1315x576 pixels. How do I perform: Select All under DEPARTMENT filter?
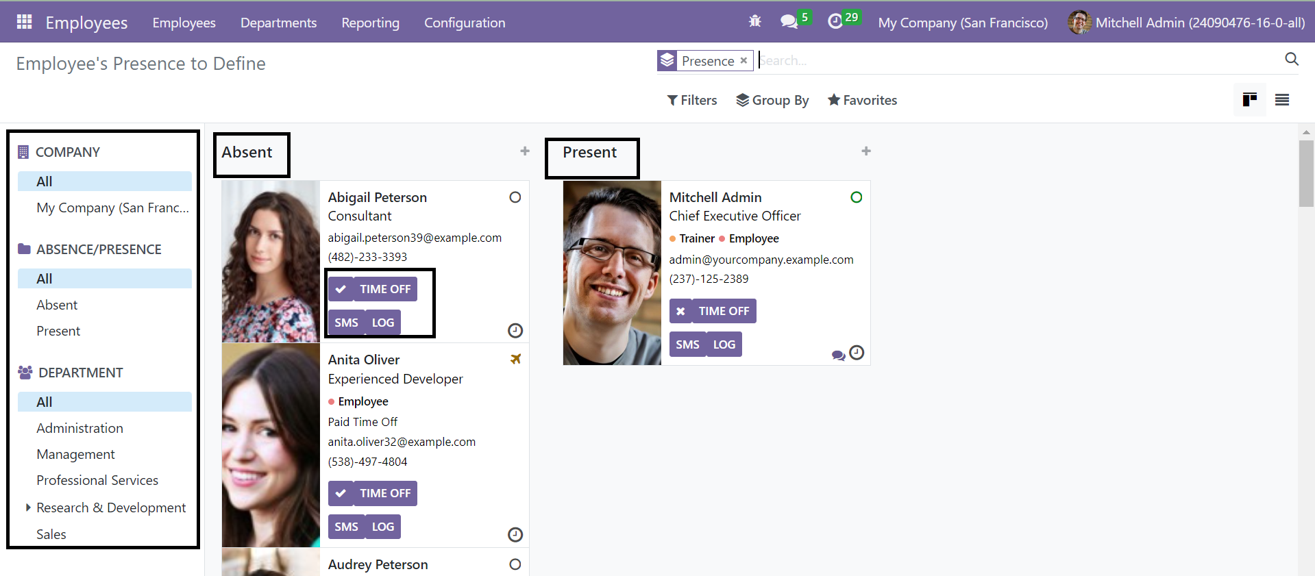[105, 402]
